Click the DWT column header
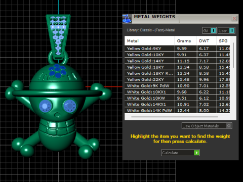Screen dimensions: 243x182 207,41
